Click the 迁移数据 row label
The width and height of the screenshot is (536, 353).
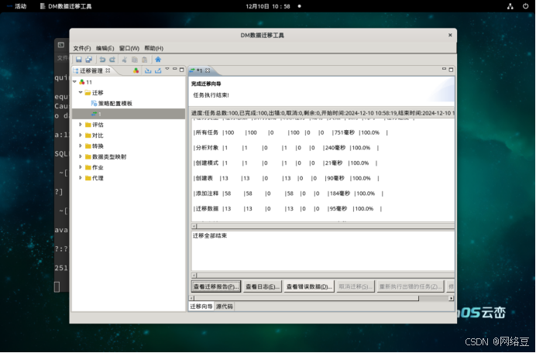pyautogui.click(x=207, y=209)
